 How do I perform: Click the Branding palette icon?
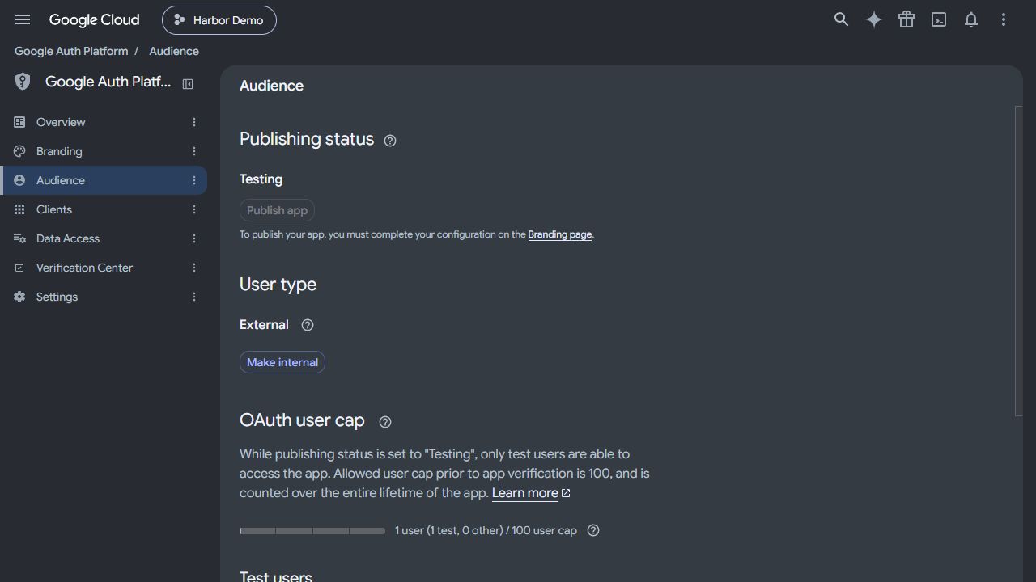coord(19,151)
